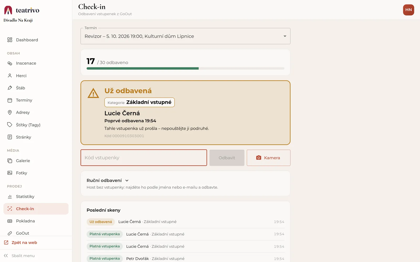
Task: Click the Pokladna cash icon
Action: pos(10,221)
